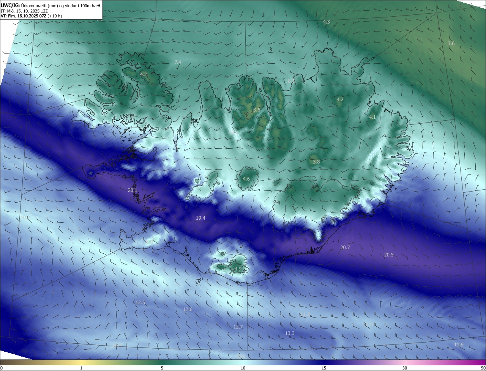This screenshot has width=486, height=371.
Task: Click the 30 tick on the color scale
Action: (405, 368)
